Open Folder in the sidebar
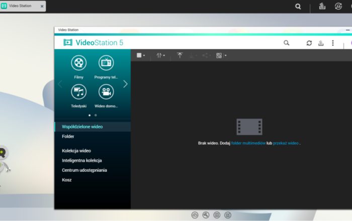Screen dimensions: 352x221 click(93, 136)
